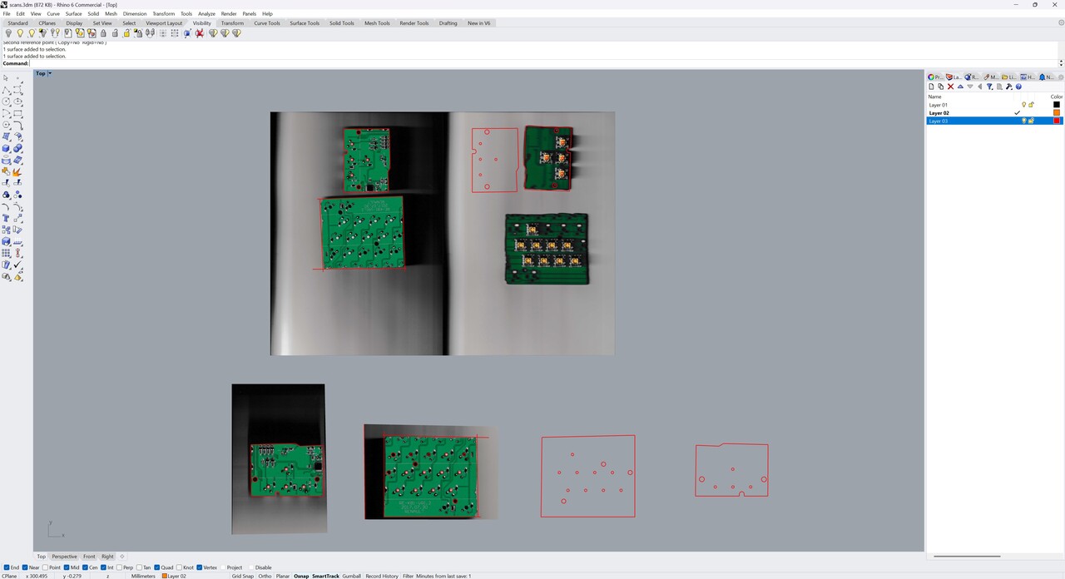Select the Circle tool in left toolbar

coord(6,101)
